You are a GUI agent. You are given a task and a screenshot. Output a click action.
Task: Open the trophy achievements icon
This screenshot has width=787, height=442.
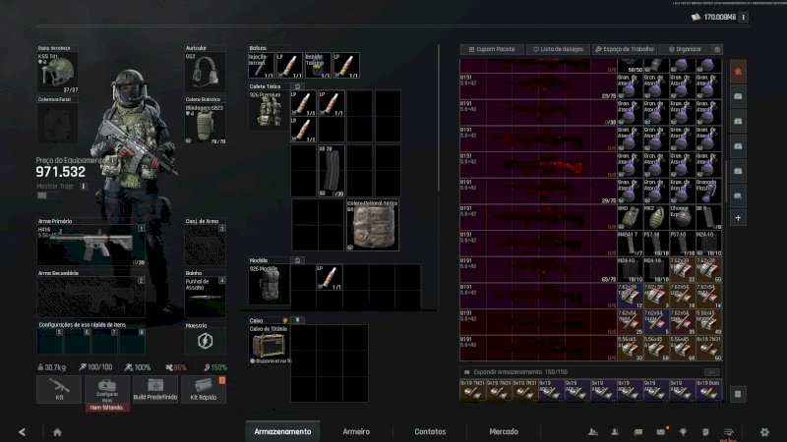(683, 431)
